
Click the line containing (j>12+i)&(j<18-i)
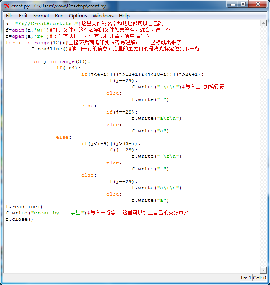(x=142, y=74)
